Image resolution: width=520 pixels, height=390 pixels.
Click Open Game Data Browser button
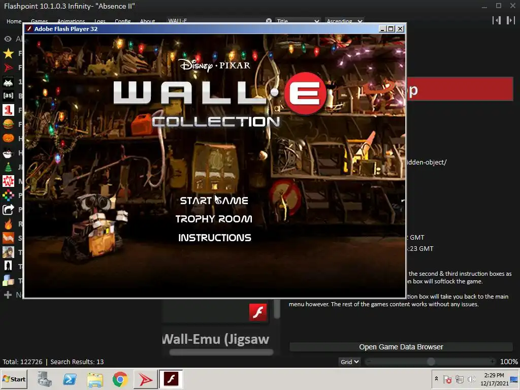point(401,347)
